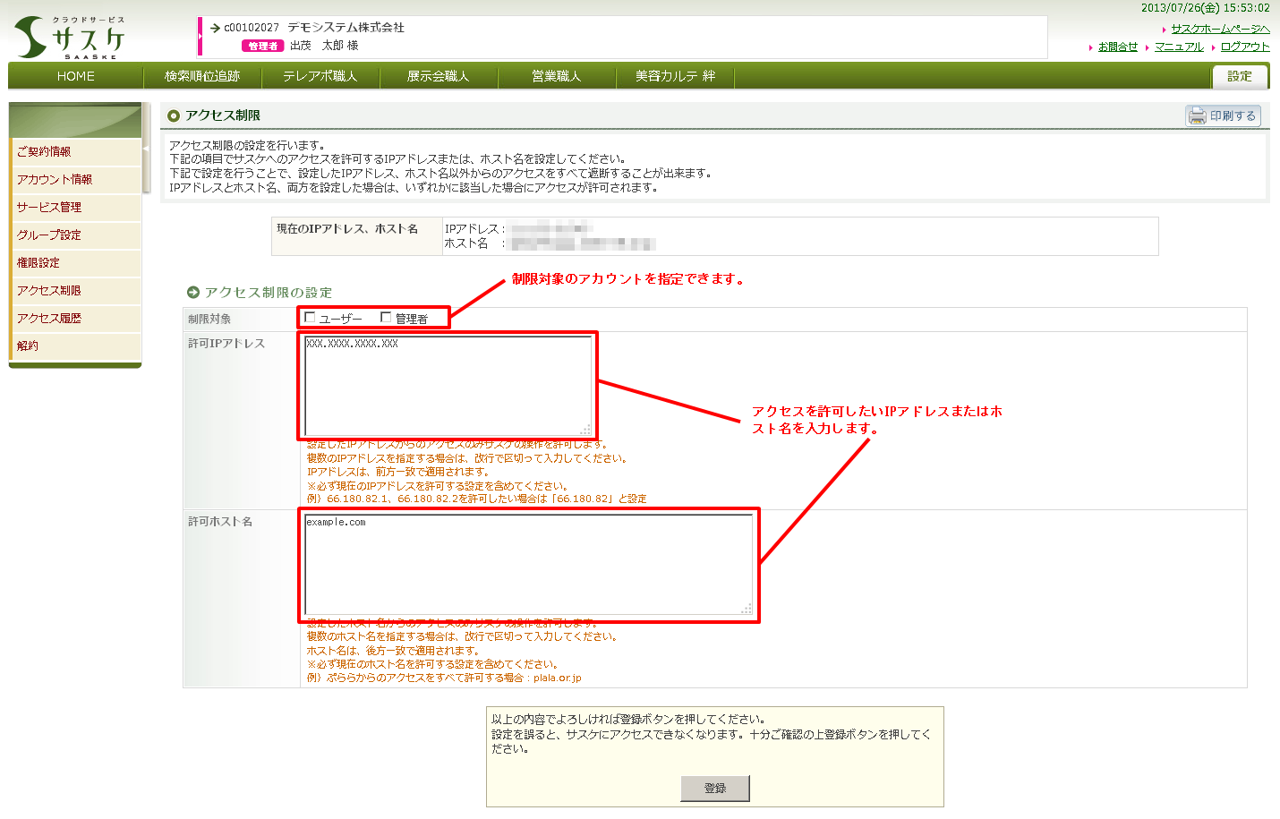This screenshot has height=819, width=1280.
Task: Go to テレアポ職人 tab
Action: pyautogui.click(x=320, y=76)
